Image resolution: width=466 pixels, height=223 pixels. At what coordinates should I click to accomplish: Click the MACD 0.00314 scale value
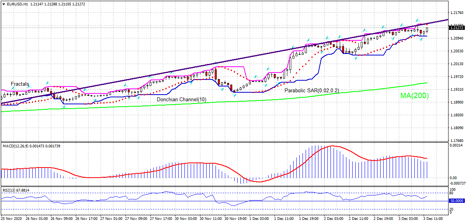coord(456,145)
